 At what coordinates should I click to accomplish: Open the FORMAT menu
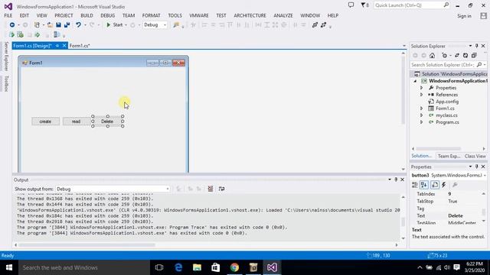point(151,15)
